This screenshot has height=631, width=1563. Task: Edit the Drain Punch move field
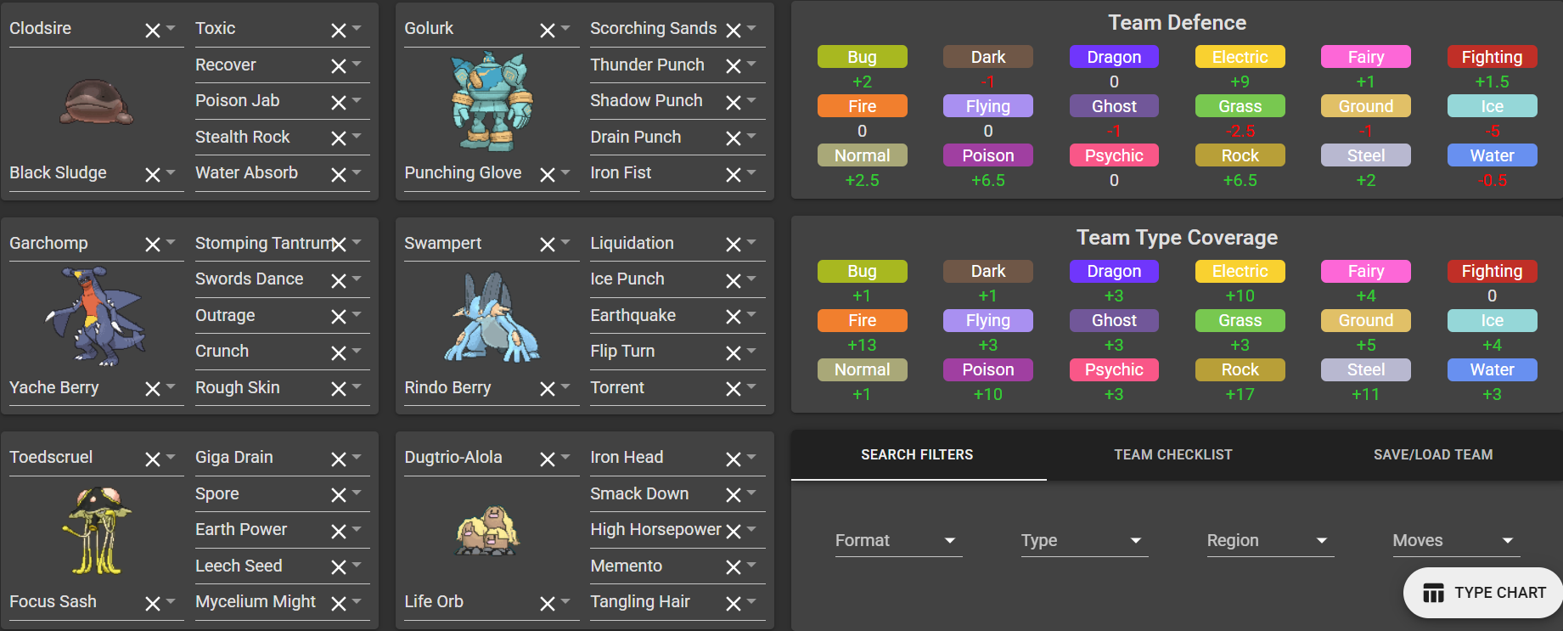pyautogui.click(x=677, y=138)
